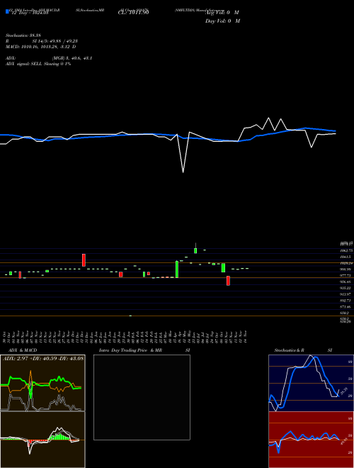
Task: Click the tall green candlestick in April
Action: pos(177,269)
